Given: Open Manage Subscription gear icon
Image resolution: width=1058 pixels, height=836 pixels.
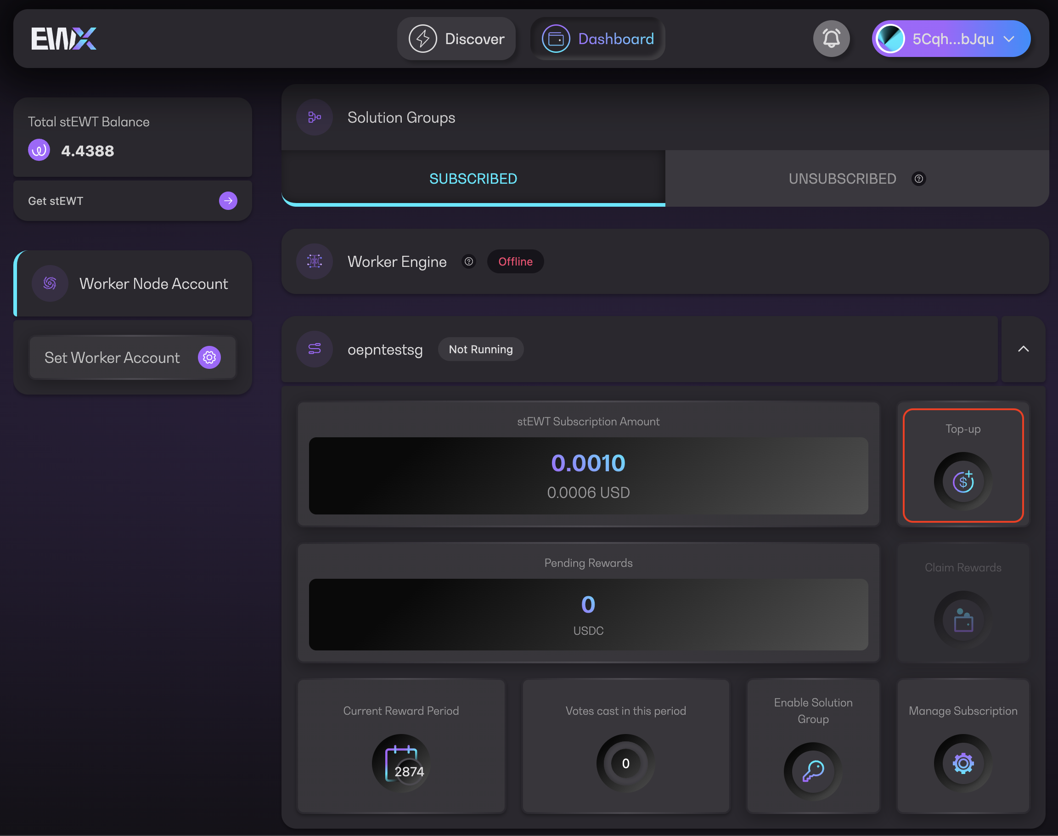Looking at the screenshot, I should point(962,763).
